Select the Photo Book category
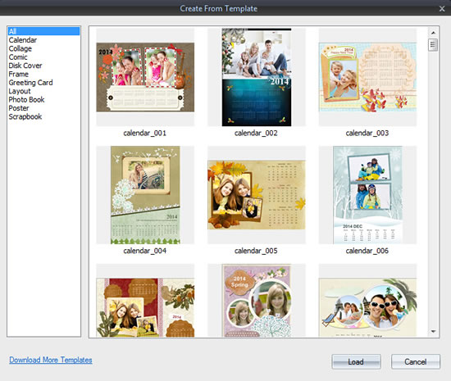This screenshot has height=381, width=451. [x=26, y=100]
